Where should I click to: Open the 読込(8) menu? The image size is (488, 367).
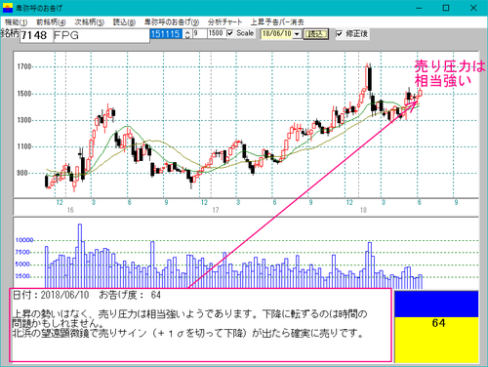click(x=124, y=22)
